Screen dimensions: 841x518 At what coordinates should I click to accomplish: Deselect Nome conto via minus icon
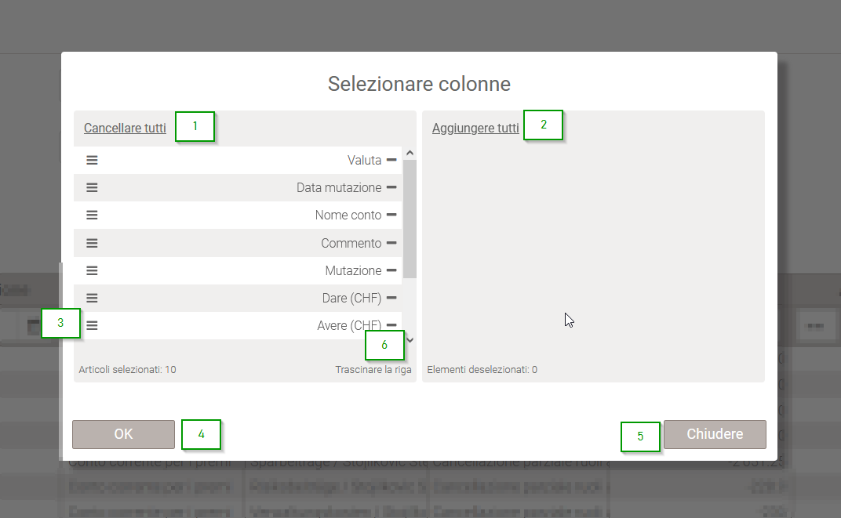click(x=391, y=215)
